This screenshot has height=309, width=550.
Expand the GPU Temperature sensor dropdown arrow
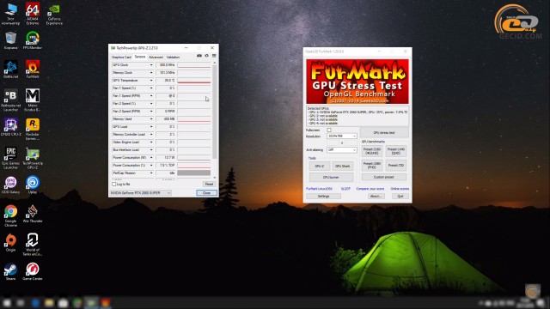pyautogui.click(x=151, y=81)
